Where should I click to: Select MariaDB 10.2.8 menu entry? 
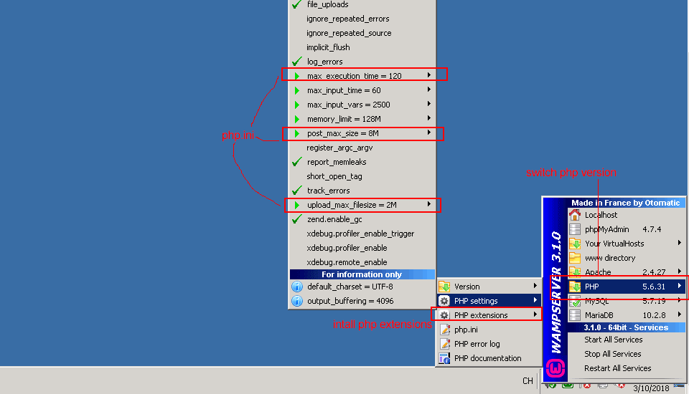tap(626, 315)
